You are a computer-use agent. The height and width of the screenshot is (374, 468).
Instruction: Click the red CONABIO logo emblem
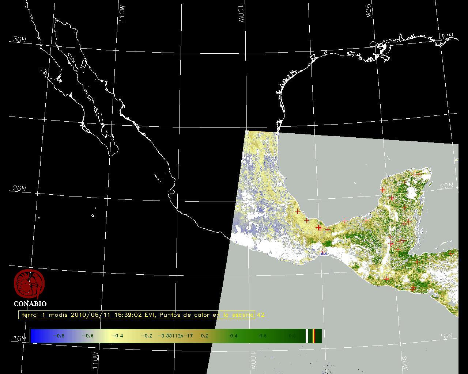click(29, 284)
